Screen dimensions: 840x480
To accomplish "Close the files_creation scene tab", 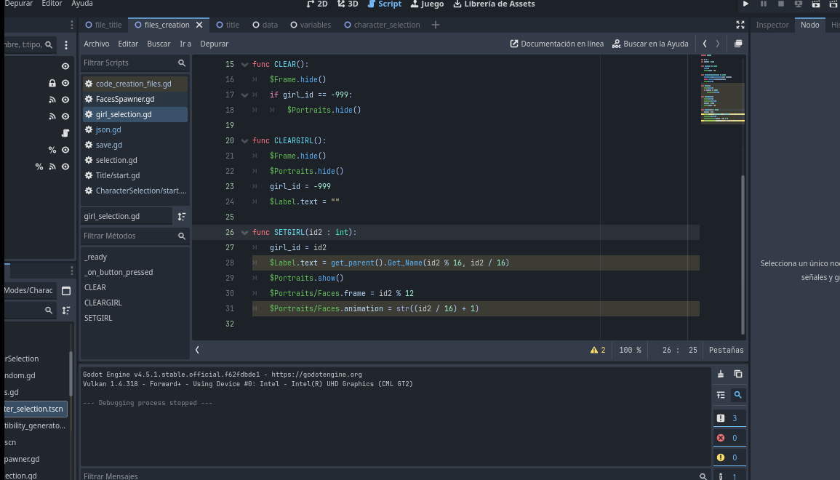I will (x=199, y=25).
